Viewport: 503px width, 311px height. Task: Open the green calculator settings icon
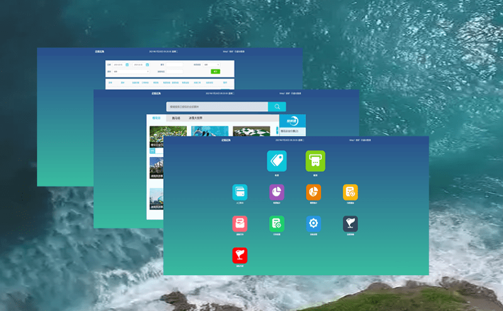[x=276, y=224]
